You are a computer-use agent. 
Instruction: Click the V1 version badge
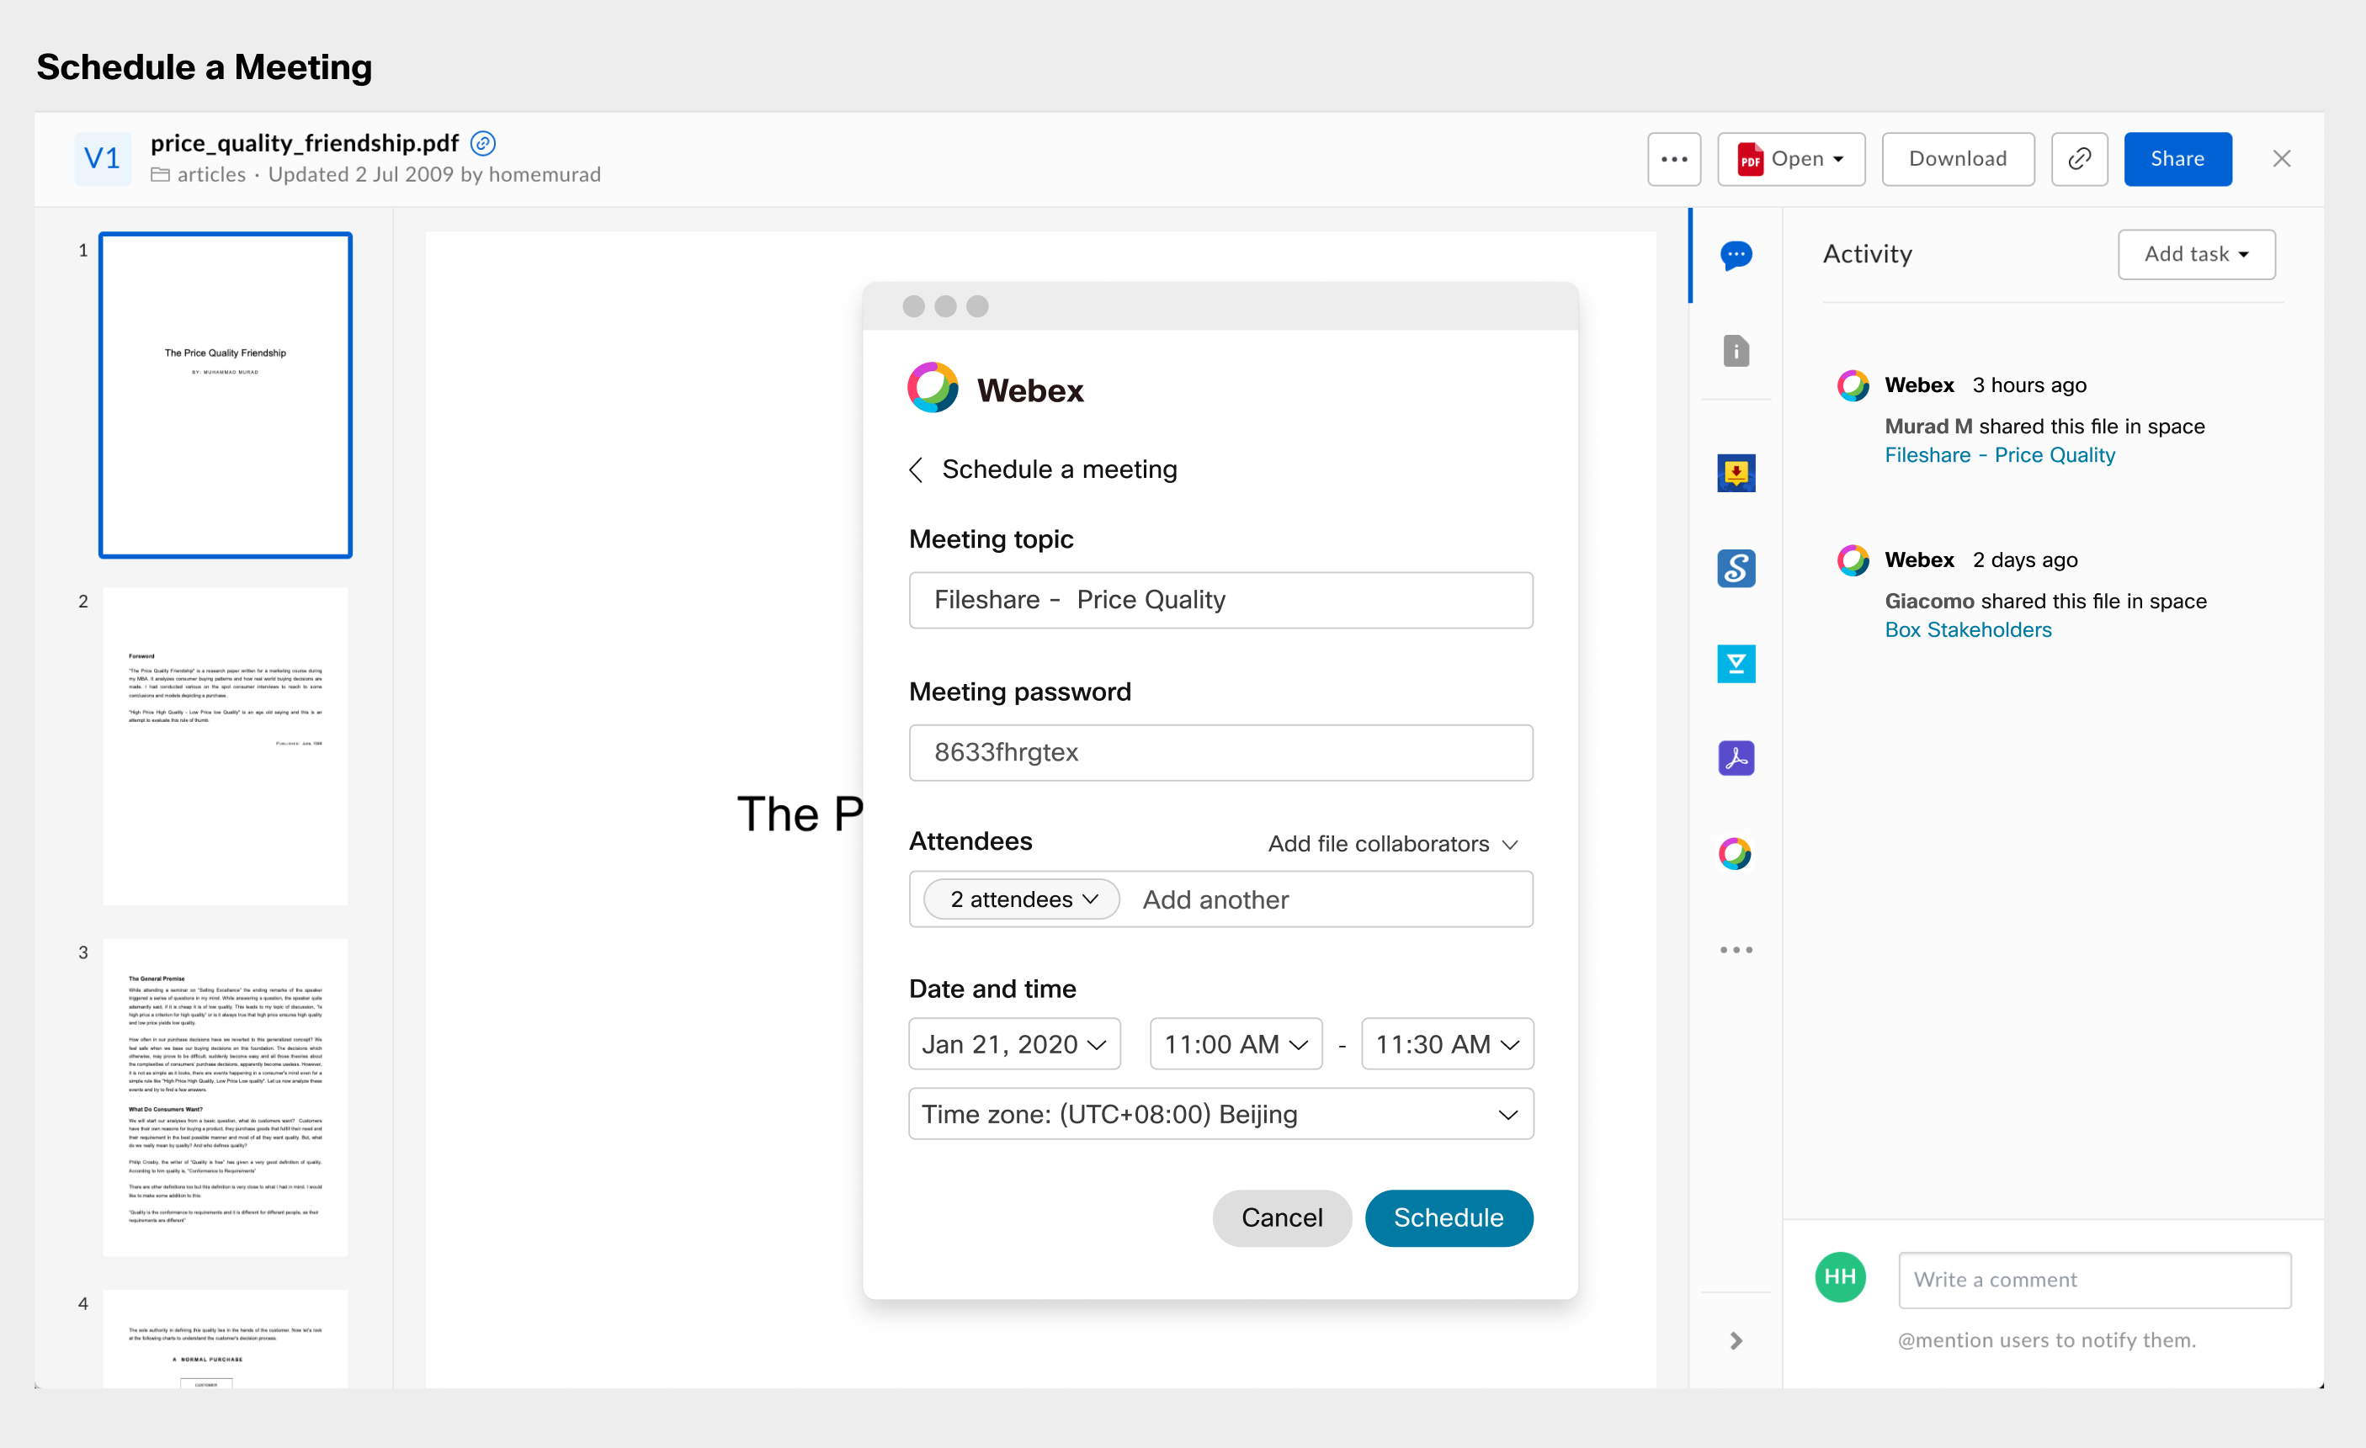pos(103,158)
